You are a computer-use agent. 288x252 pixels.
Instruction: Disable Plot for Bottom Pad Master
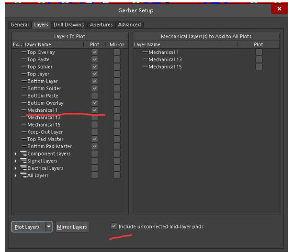[95, 146]
